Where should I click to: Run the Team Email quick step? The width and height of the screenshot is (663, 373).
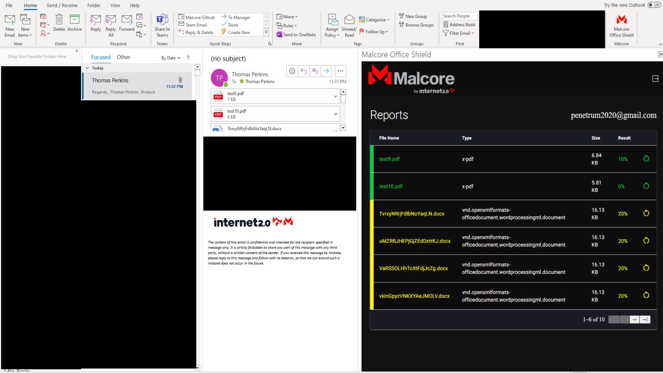click(x=193, y=25)
